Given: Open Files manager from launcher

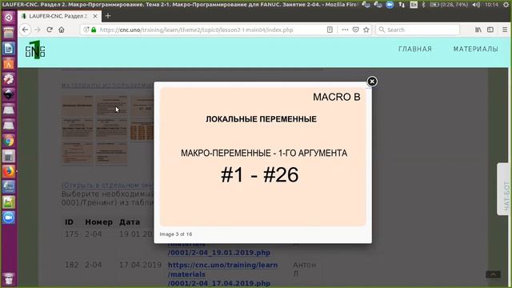Looking at the screenshot, I should click(9, 33).
